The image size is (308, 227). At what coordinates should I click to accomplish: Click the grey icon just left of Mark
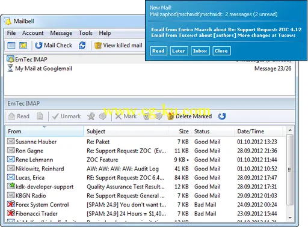(x=103, y=117)
